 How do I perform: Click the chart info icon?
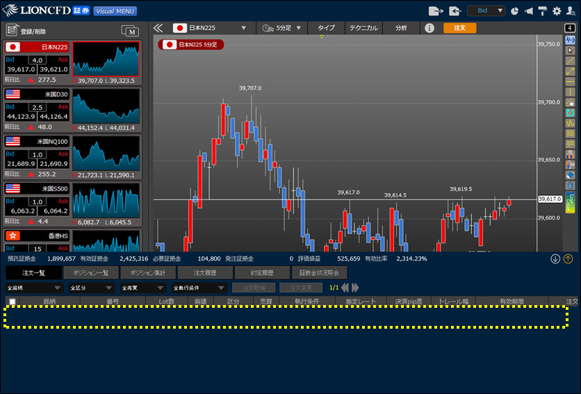point(429,28)
